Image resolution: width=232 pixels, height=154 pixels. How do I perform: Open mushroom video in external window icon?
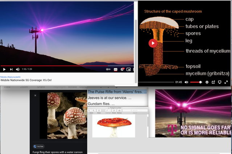coord(213,82)
